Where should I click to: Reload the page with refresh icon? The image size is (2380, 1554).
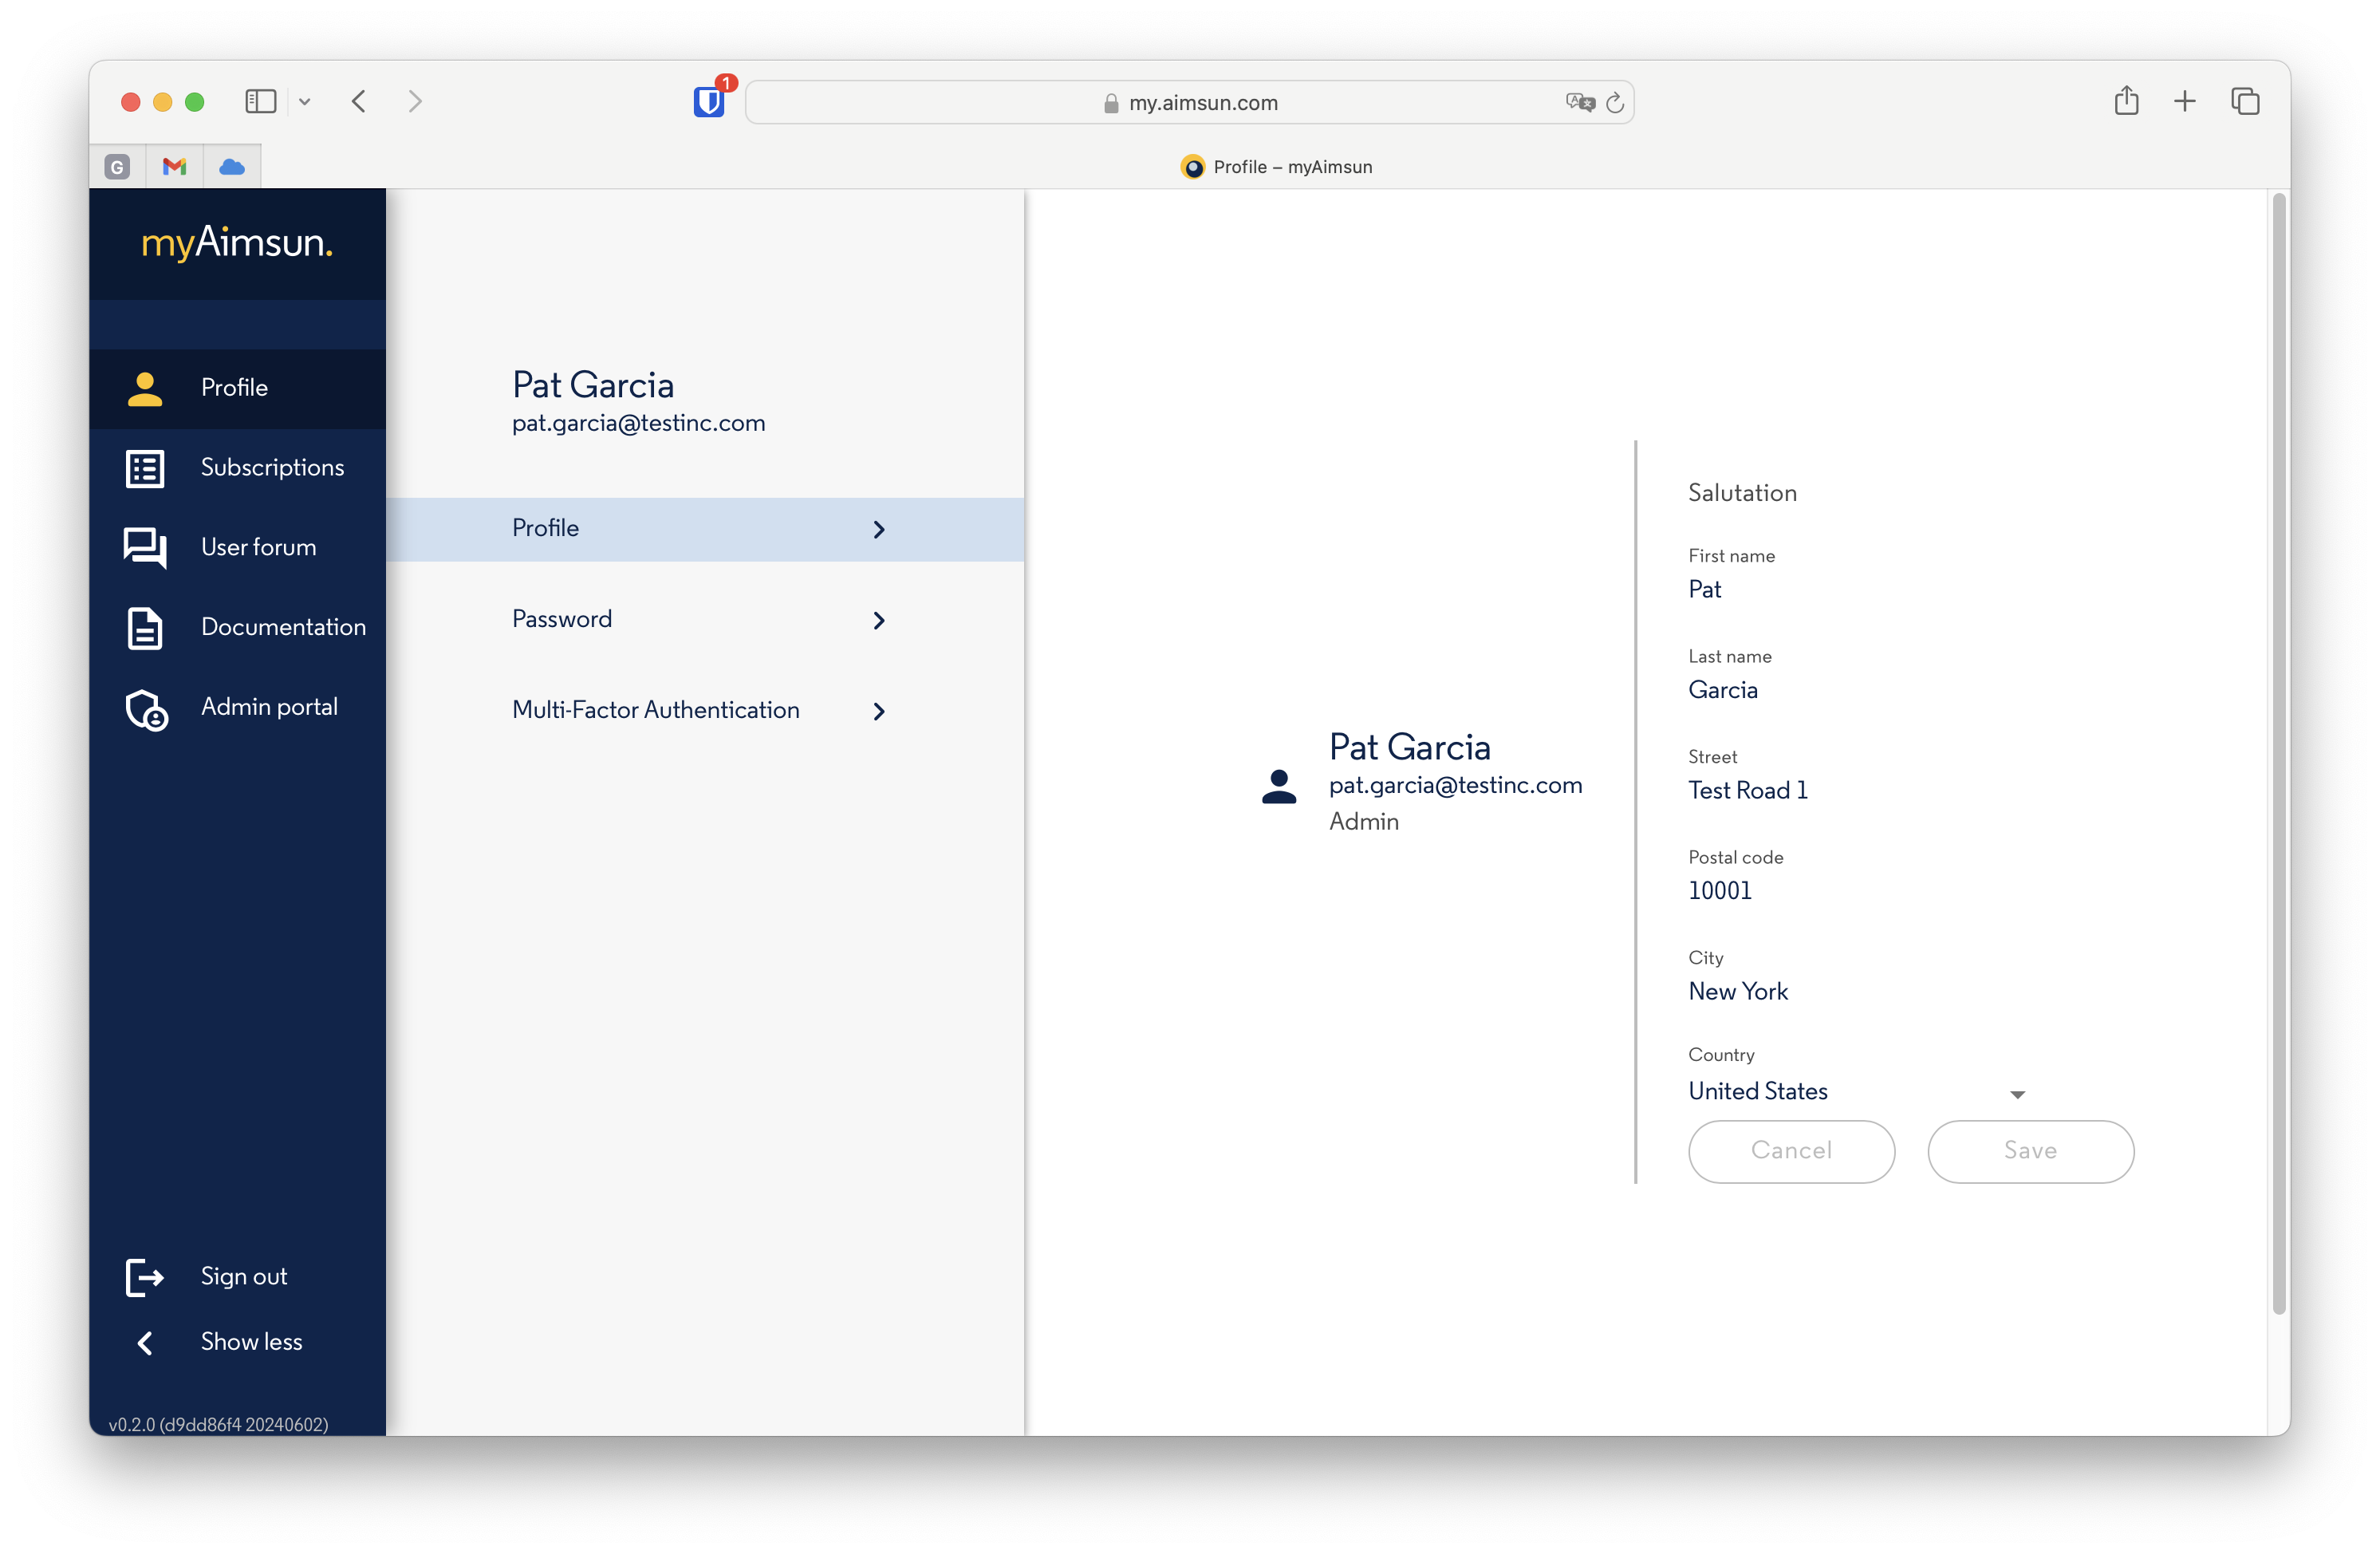[1615, 103]
